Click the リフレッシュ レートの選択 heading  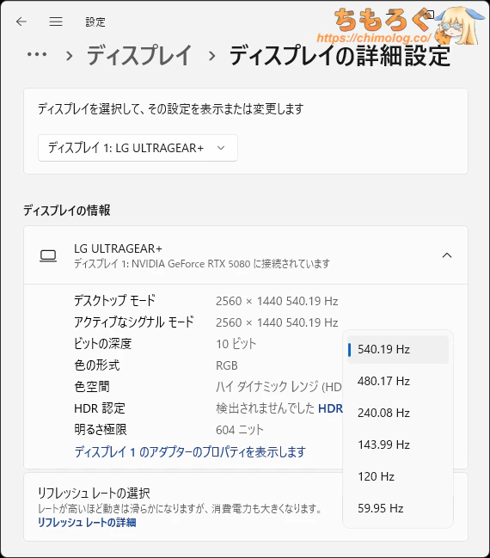pos(94,494)
